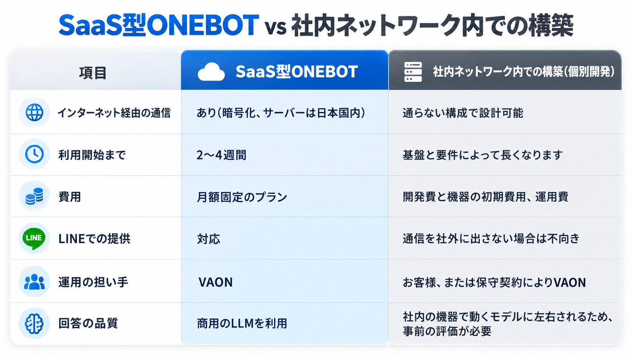Click the 通らない構成で設計可能 cell
Viewport: 631px width, 355px height.
pyautogui.click(x=505, y=112)
